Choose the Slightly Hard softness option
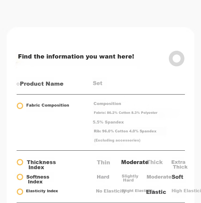This screenshot has width=201, height=203. [x=130, y=178]
